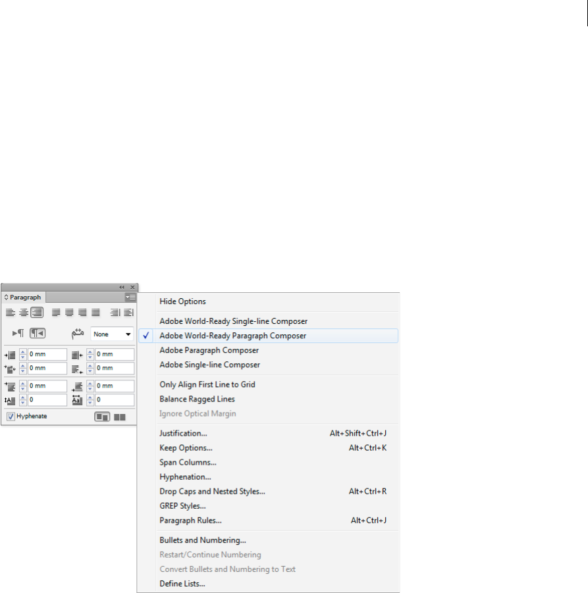Toggle the Hyphenate checkbox
588x593 pixels.
coord(11,417)
